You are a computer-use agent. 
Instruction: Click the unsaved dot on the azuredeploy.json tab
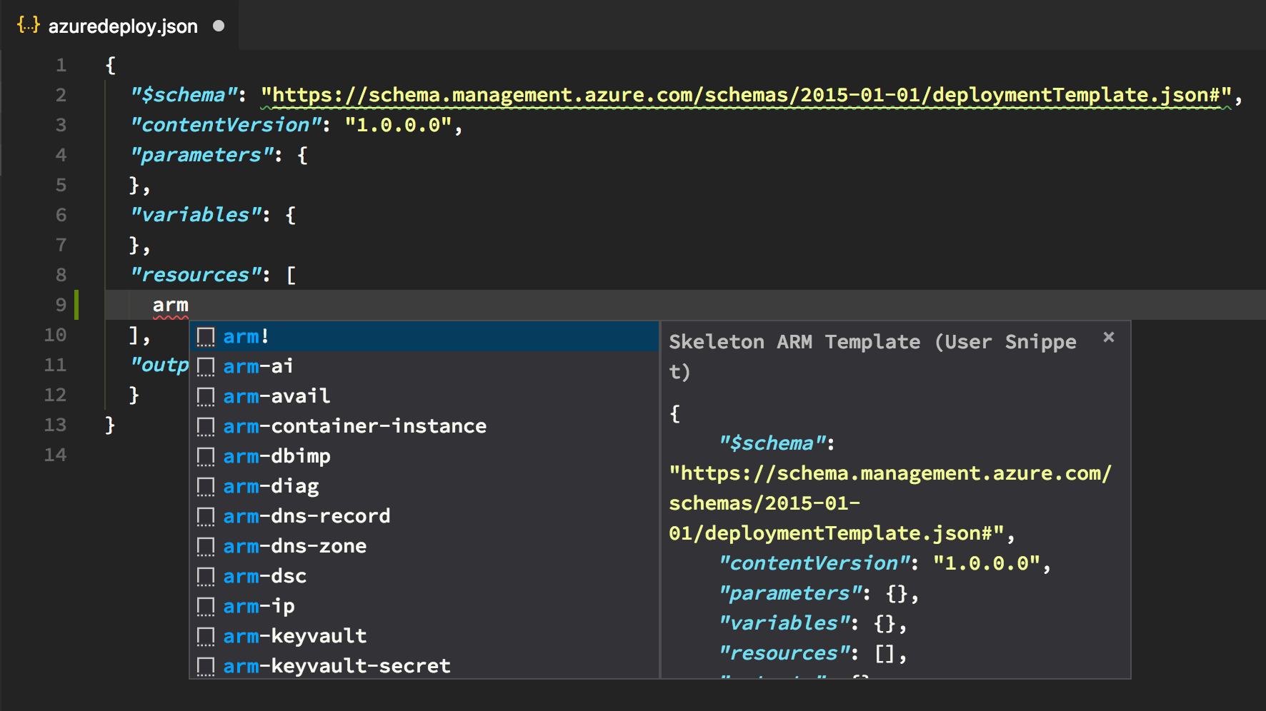click(219, 26)
